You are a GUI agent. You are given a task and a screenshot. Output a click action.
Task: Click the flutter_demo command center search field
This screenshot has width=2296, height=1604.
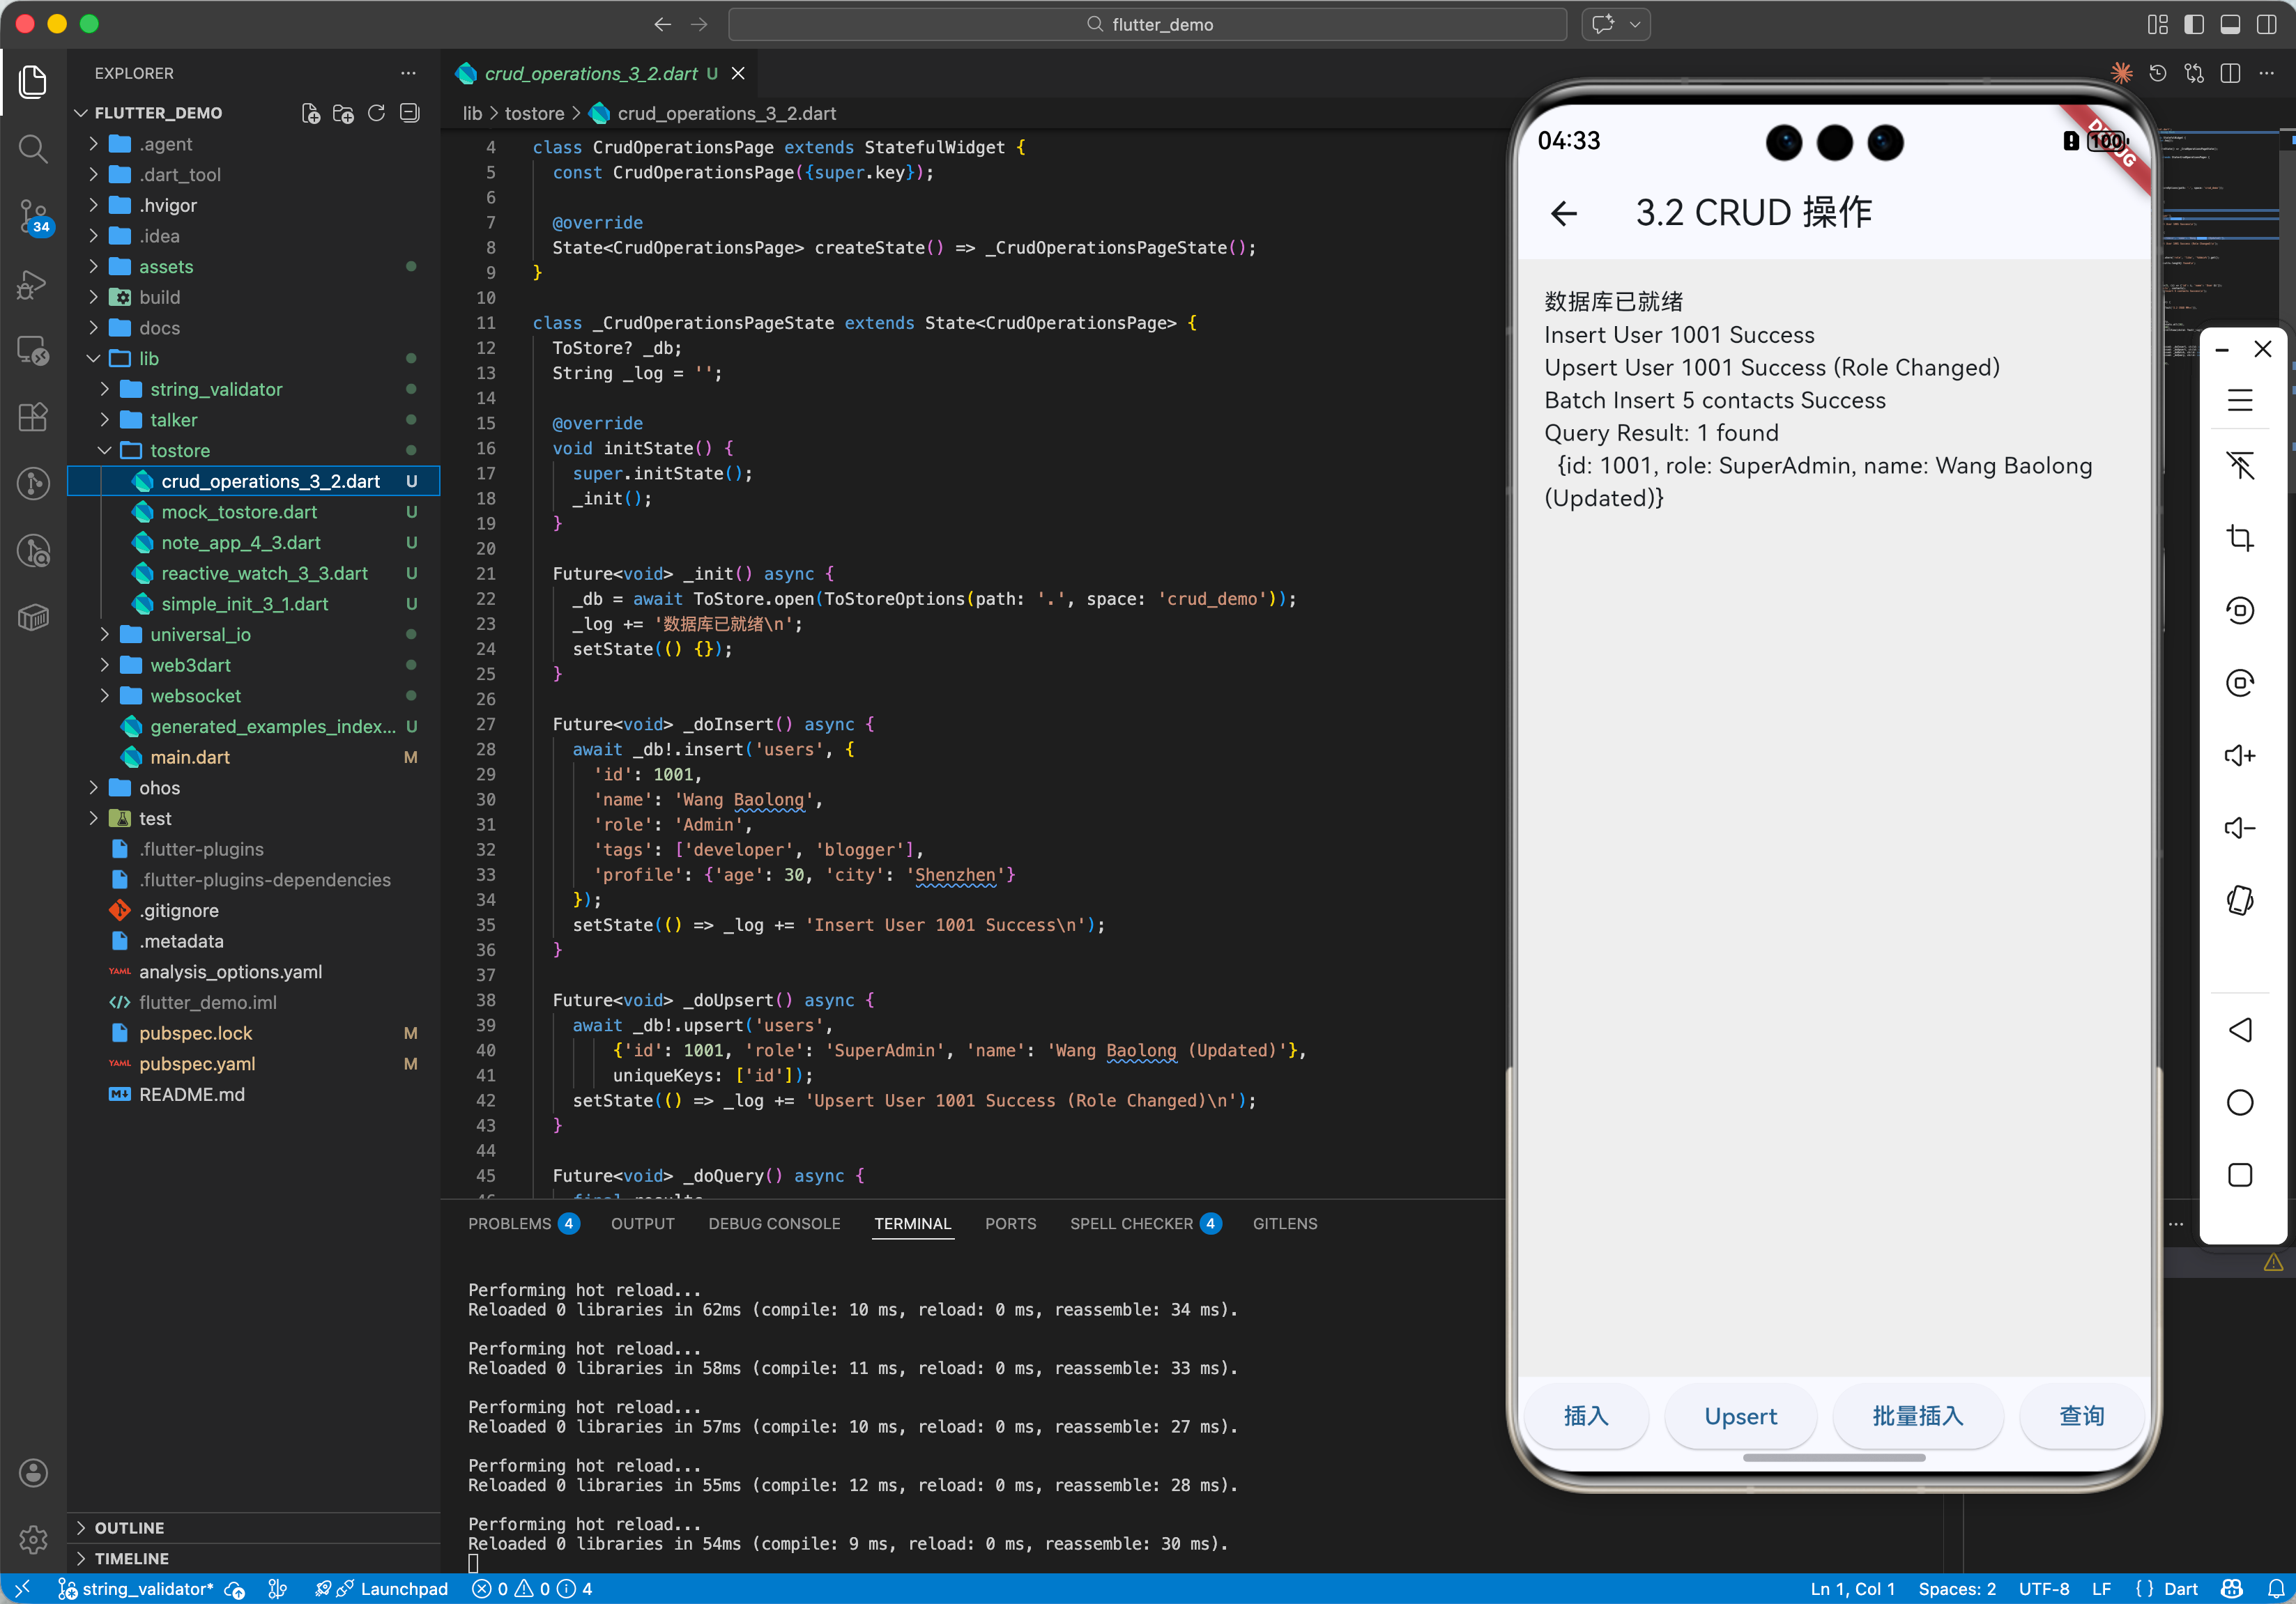[1147, 24]
